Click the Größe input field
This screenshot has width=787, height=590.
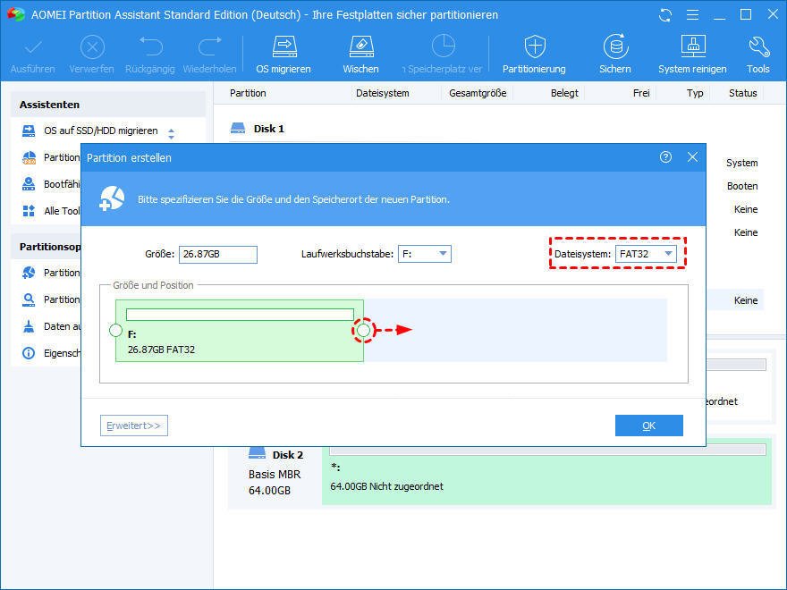[218, 255]
